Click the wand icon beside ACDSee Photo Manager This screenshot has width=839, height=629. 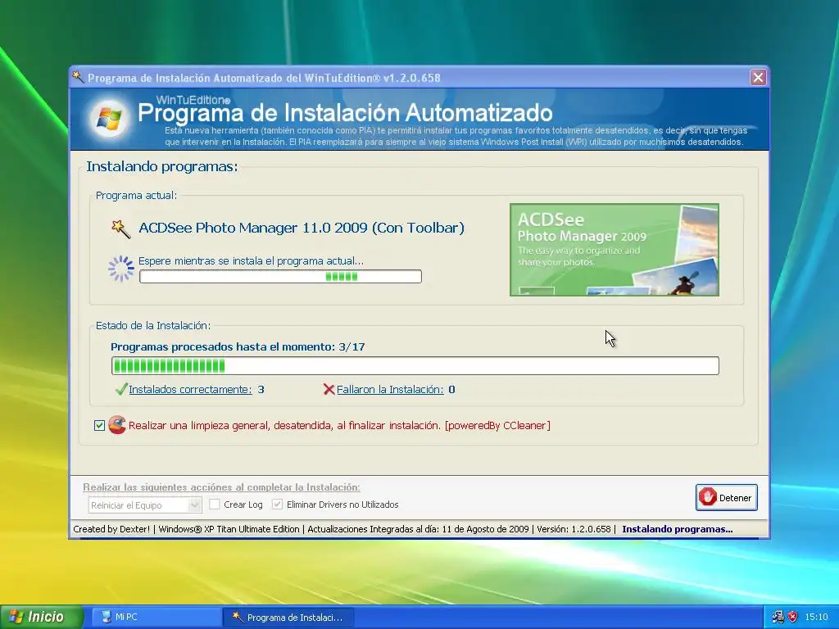point(120,229)
